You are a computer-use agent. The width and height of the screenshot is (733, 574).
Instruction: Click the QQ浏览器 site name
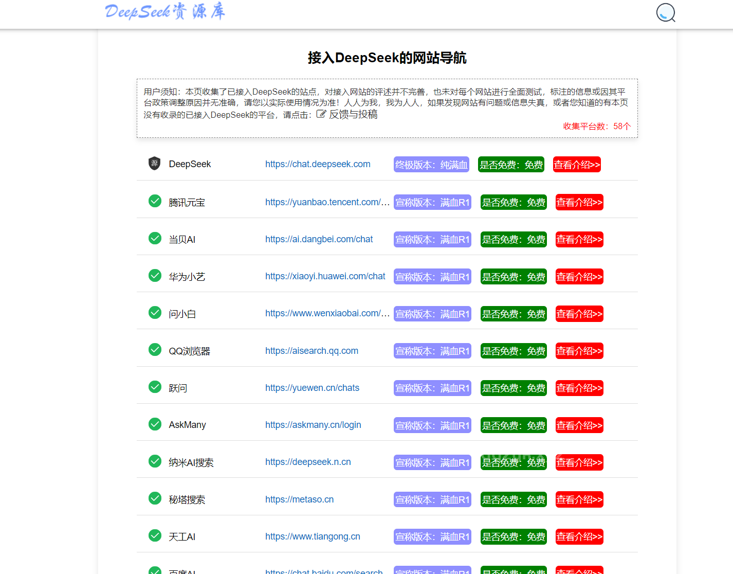click(x=189, y=351)
